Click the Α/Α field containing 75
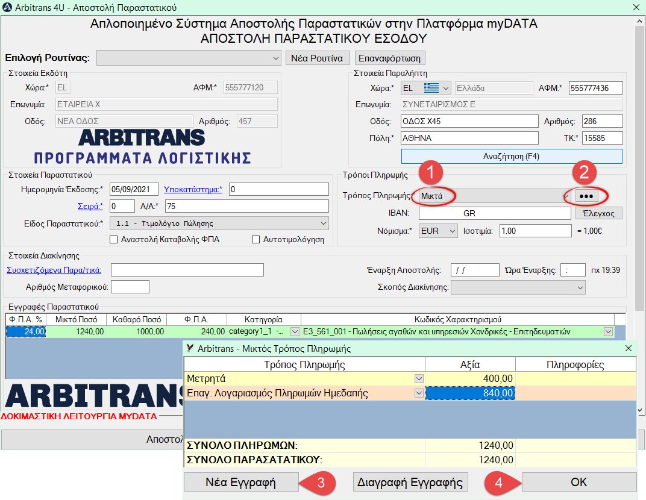This screenshot has height=500, width=646. pos(247,206)
